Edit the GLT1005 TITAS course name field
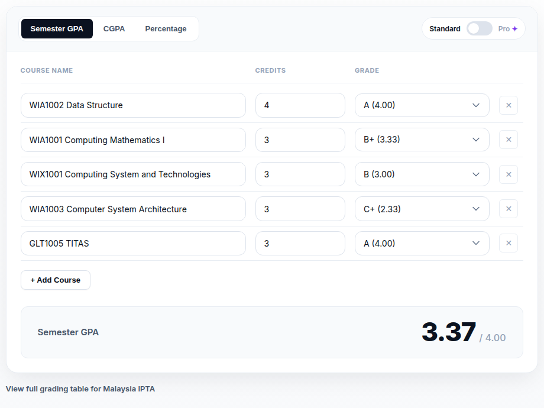The width and height of the screenshot is (544, 408). [133, 243]
